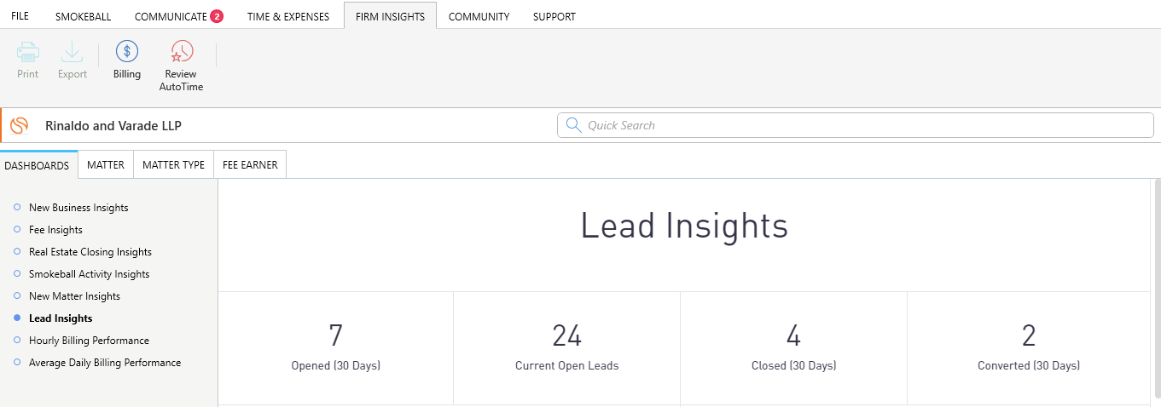The image size is (1161, 407).
Task: Click the red notification badge on Communicate
Action: click(x=217, y=16)
